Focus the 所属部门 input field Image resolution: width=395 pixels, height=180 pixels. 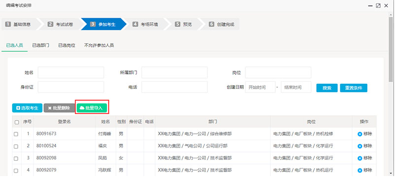pyautogui.click(x=174, y=73)
